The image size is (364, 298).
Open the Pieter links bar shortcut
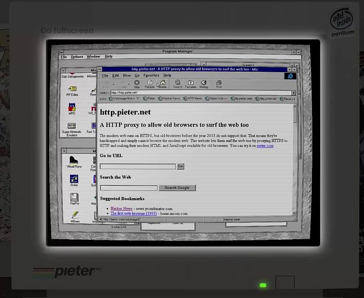pyautogui.click(x=149, y=98)
